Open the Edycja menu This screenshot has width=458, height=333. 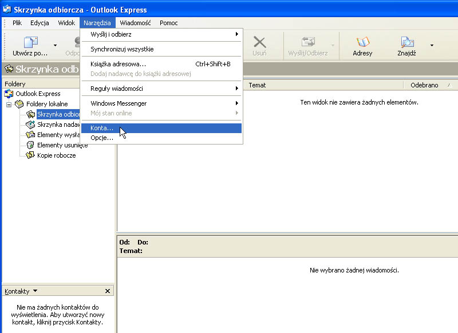pos(40,23)
